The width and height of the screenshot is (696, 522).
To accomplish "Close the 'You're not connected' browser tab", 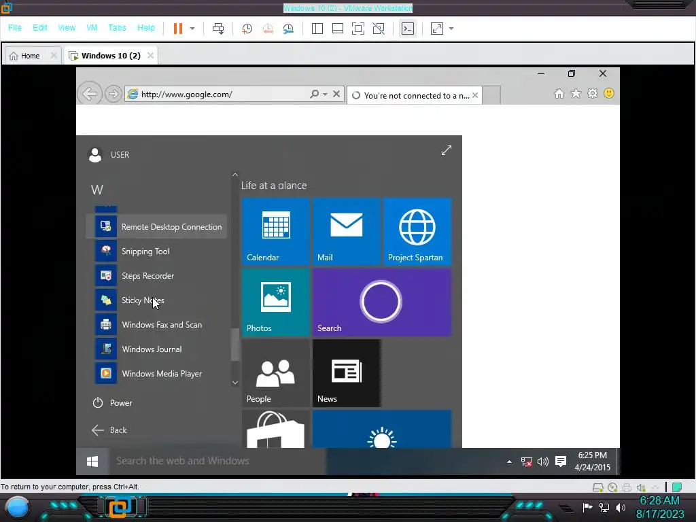I will (x=475, y=95).
